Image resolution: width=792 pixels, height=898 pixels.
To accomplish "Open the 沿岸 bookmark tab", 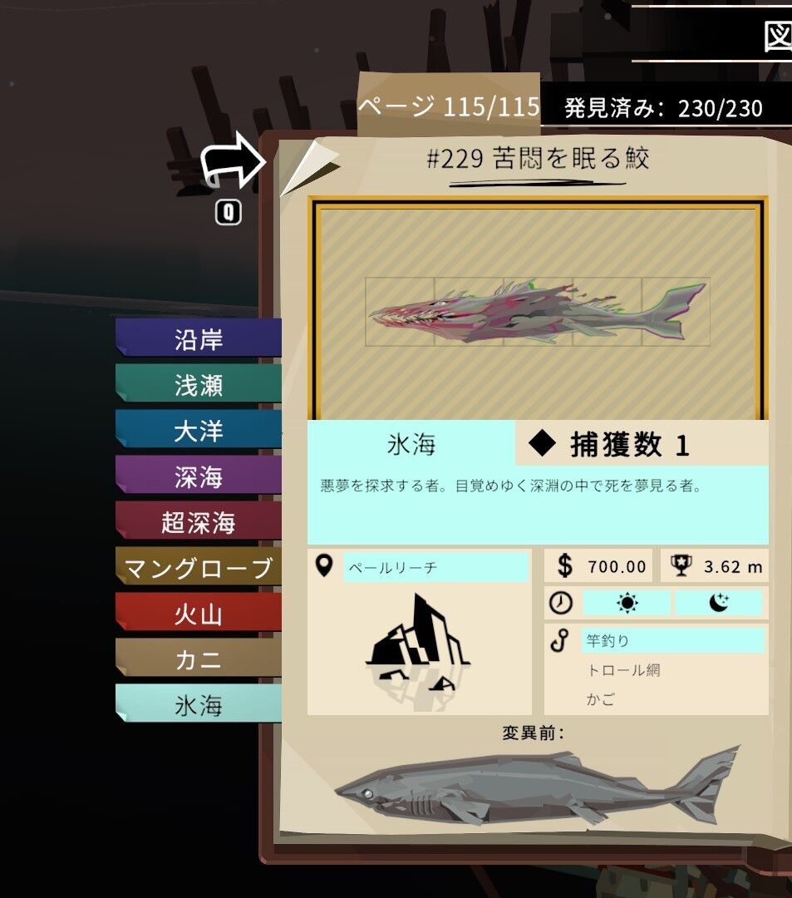I will (199, 338).
